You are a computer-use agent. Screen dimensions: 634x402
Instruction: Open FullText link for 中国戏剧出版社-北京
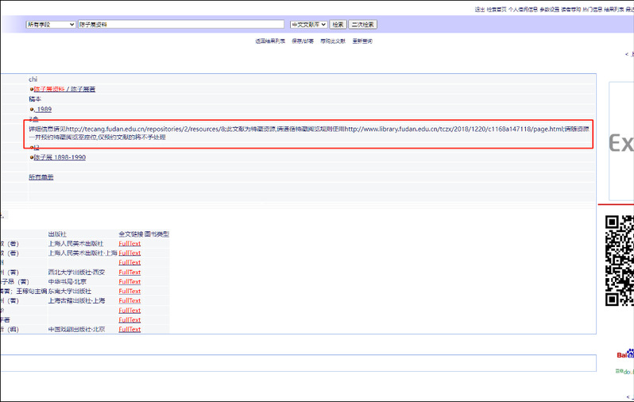pyautogui.click(x=130, y=329)
